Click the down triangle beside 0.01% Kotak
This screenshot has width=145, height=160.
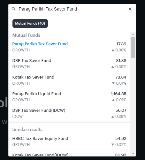(113, 83)
